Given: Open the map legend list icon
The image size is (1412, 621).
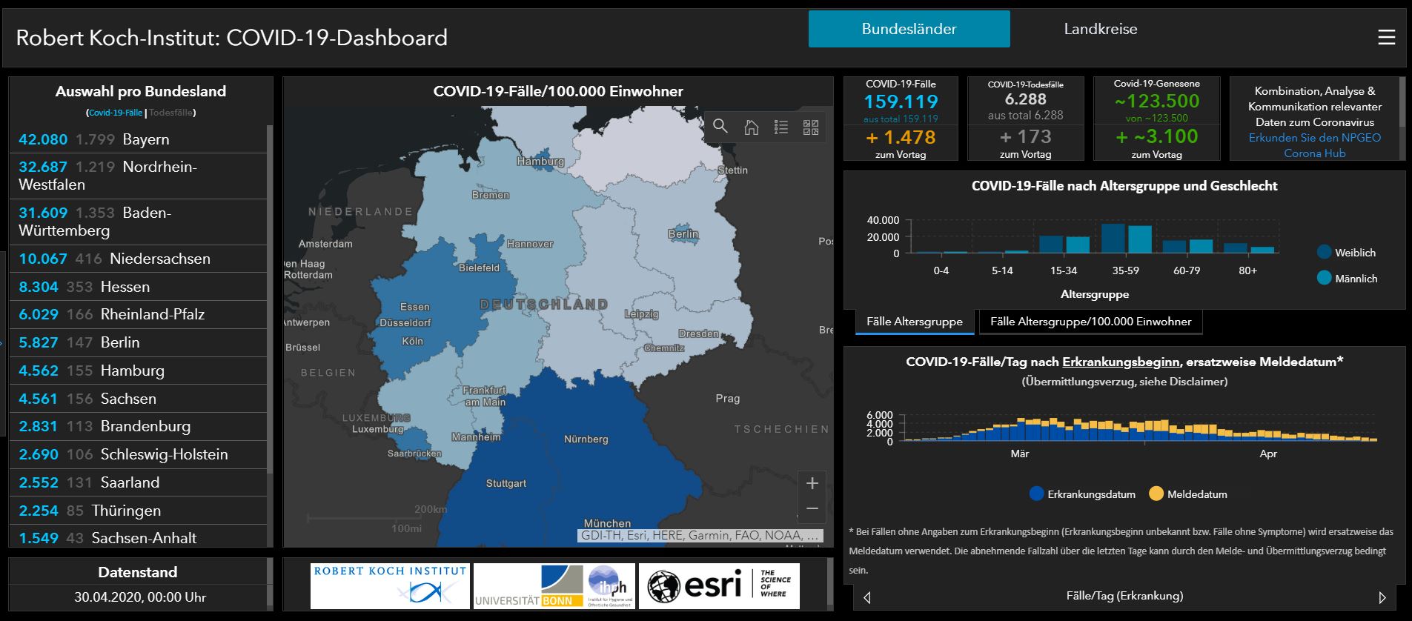Looking at the screenshot, I should 780,127.
